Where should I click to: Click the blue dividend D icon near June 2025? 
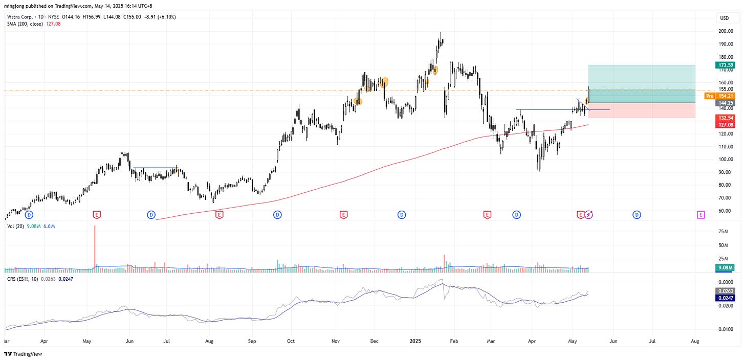(637, 215)
